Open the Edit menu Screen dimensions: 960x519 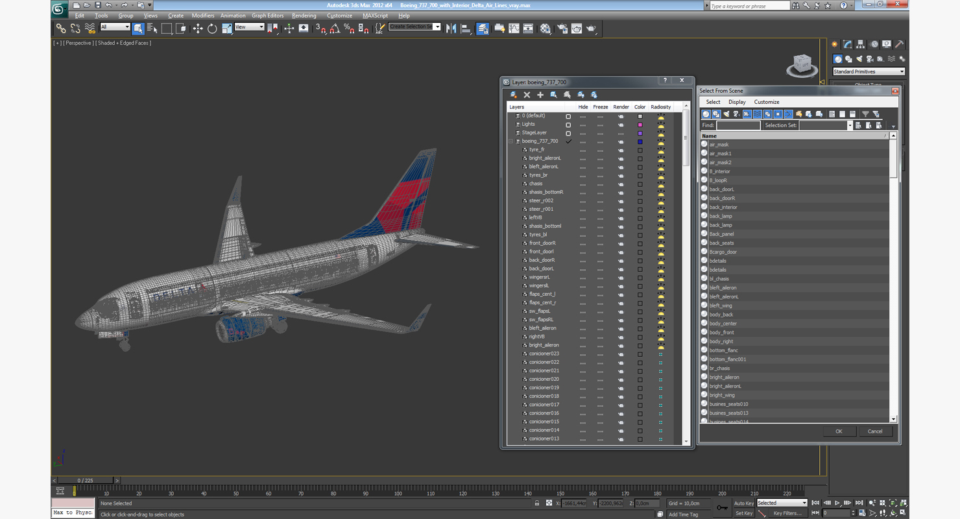[79, 16]
